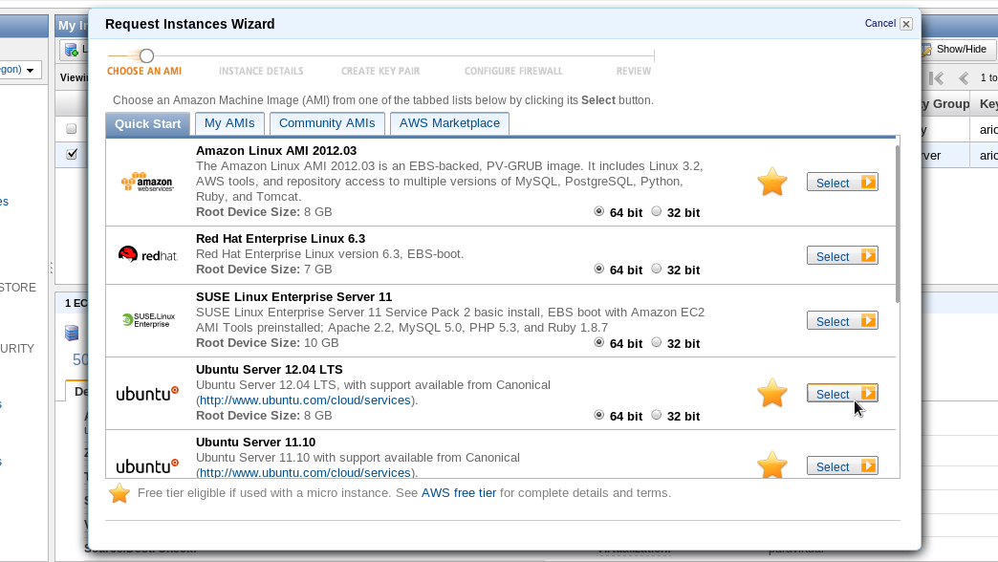Click the Configure Firewall wizard step
The image size is (998, 562).
coord(513,72)
